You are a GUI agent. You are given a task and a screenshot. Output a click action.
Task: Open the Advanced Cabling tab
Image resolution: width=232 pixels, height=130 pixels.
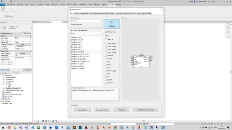(x=134, y=14)
